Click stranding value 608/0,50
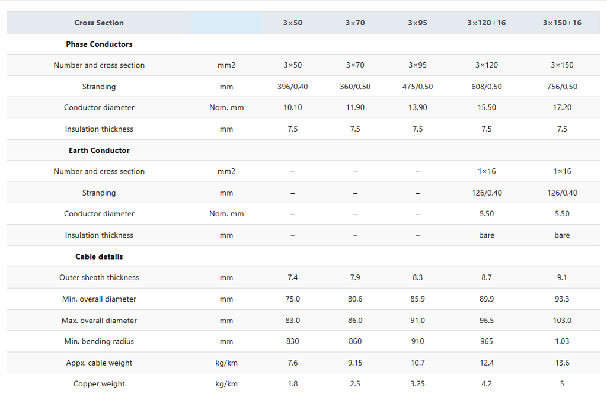 (x=487, y=87)
